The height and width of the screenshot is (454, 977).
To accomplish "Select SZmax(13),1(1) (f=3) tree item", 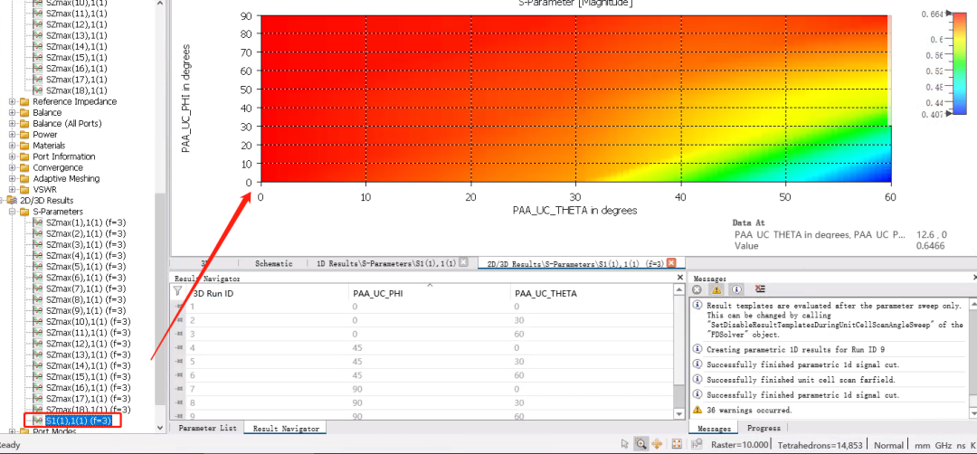I will (x=88, y=355).
